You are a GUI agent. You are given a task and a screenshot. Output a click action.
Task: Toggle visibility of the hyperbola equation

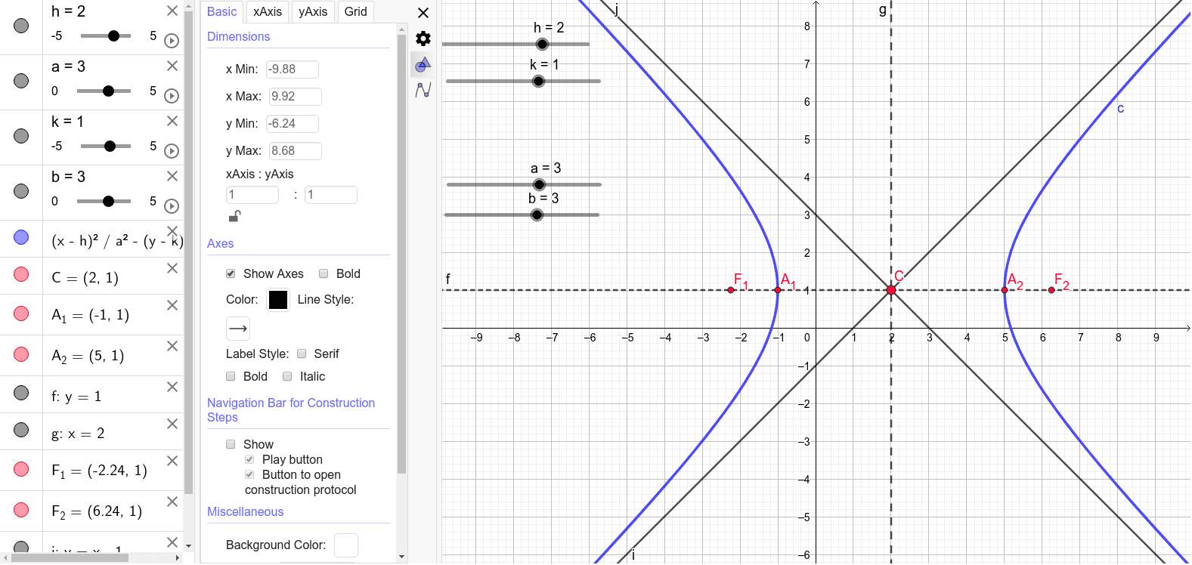[21, 237]
